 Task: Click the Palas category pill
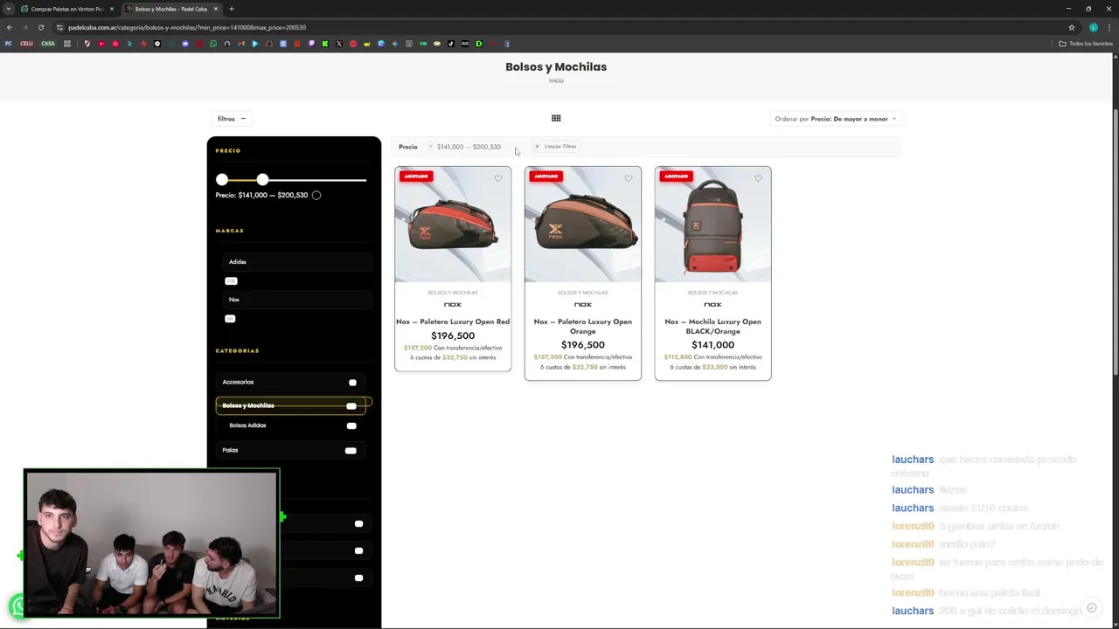tap(351, 451)
